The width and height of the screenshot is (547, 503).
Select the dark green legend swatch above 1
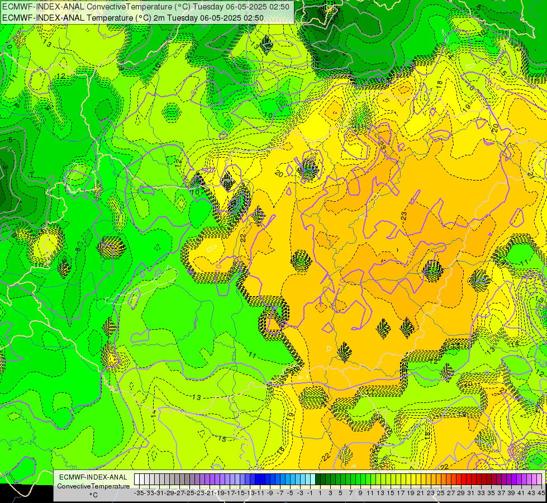pyautogui.click(x=318, y=479)
